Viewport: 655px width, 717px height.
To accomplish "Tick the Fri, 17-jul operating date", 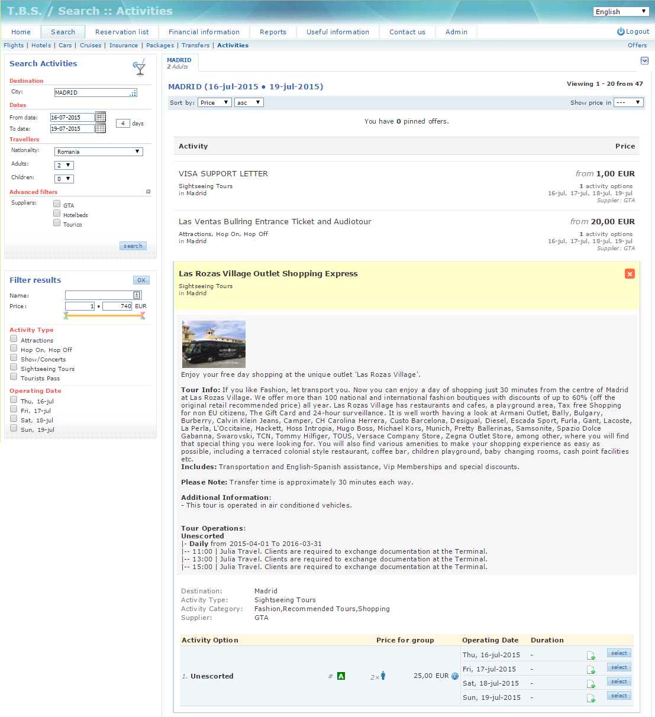I will [x=14, y=409].
